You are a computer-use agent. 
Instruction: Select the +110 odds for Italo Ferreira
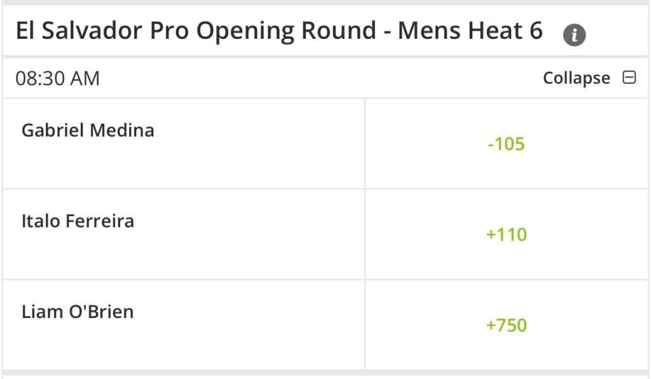pyautogui.click(x=506, y=235)
